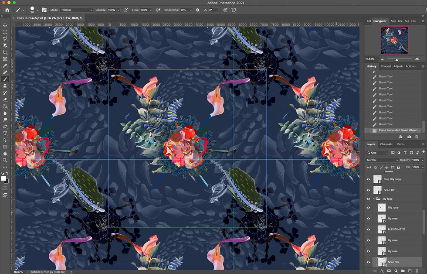Open the brush settings panel icon
The image size is (427, 274).
tap(44, 10)
